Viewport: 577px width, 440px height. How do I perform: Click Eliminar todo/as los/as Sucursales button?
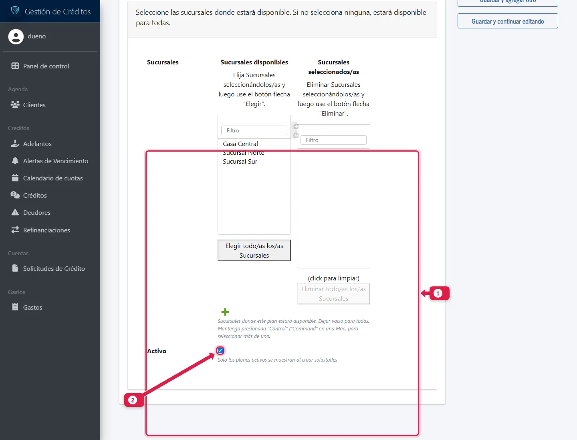(x=333, y=294)
